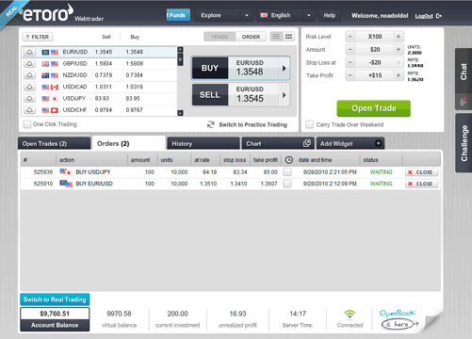Select TRADE mode toggle
The width and height of the screenshot is (472, 339).
coord(220,37)
